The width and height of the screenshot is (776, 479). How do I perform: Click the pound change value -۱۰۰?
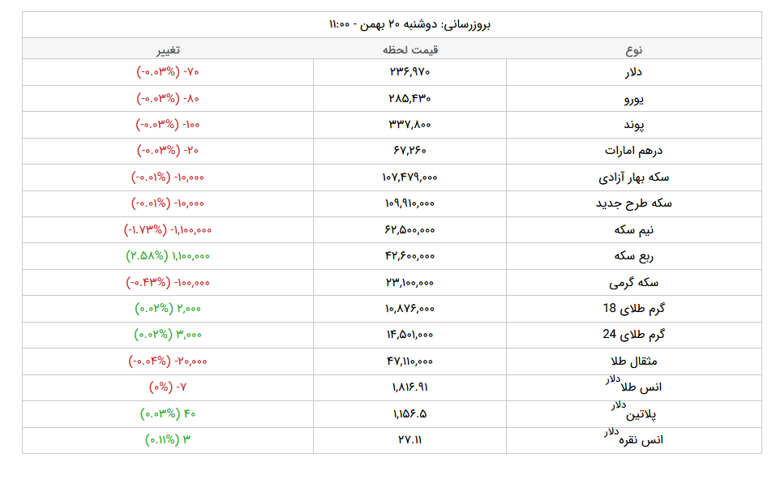(x=191, y=125)
